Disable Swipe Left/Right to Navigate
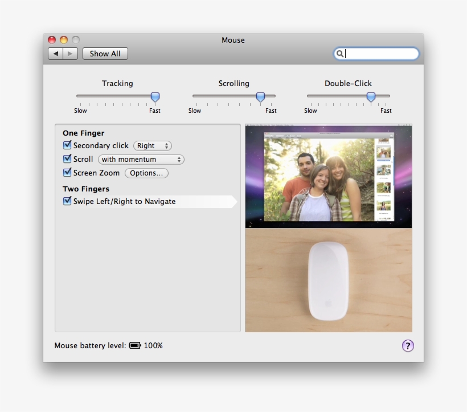This screenshot has width=467, height=412. pyautogui.click(x=67, y=201)
